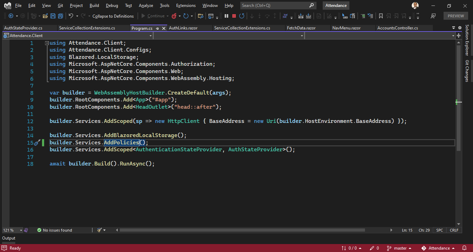Click the Save All icon

point(60,16)
